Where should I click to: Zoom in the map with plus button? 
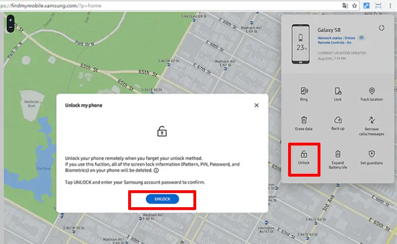(10, 20)
